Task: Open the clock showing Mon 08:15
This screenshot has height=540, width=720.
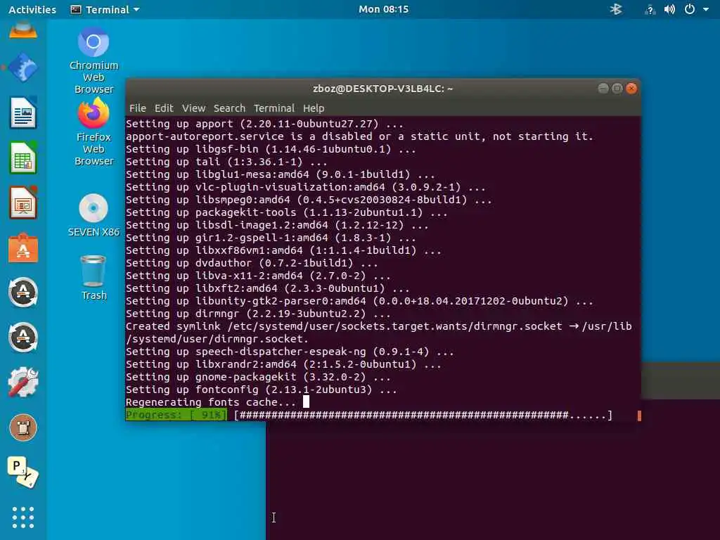Action: coord(383,9)
